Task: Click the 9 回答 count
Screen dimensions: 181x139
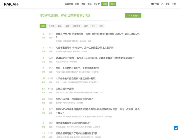Action: pos(43,68)
